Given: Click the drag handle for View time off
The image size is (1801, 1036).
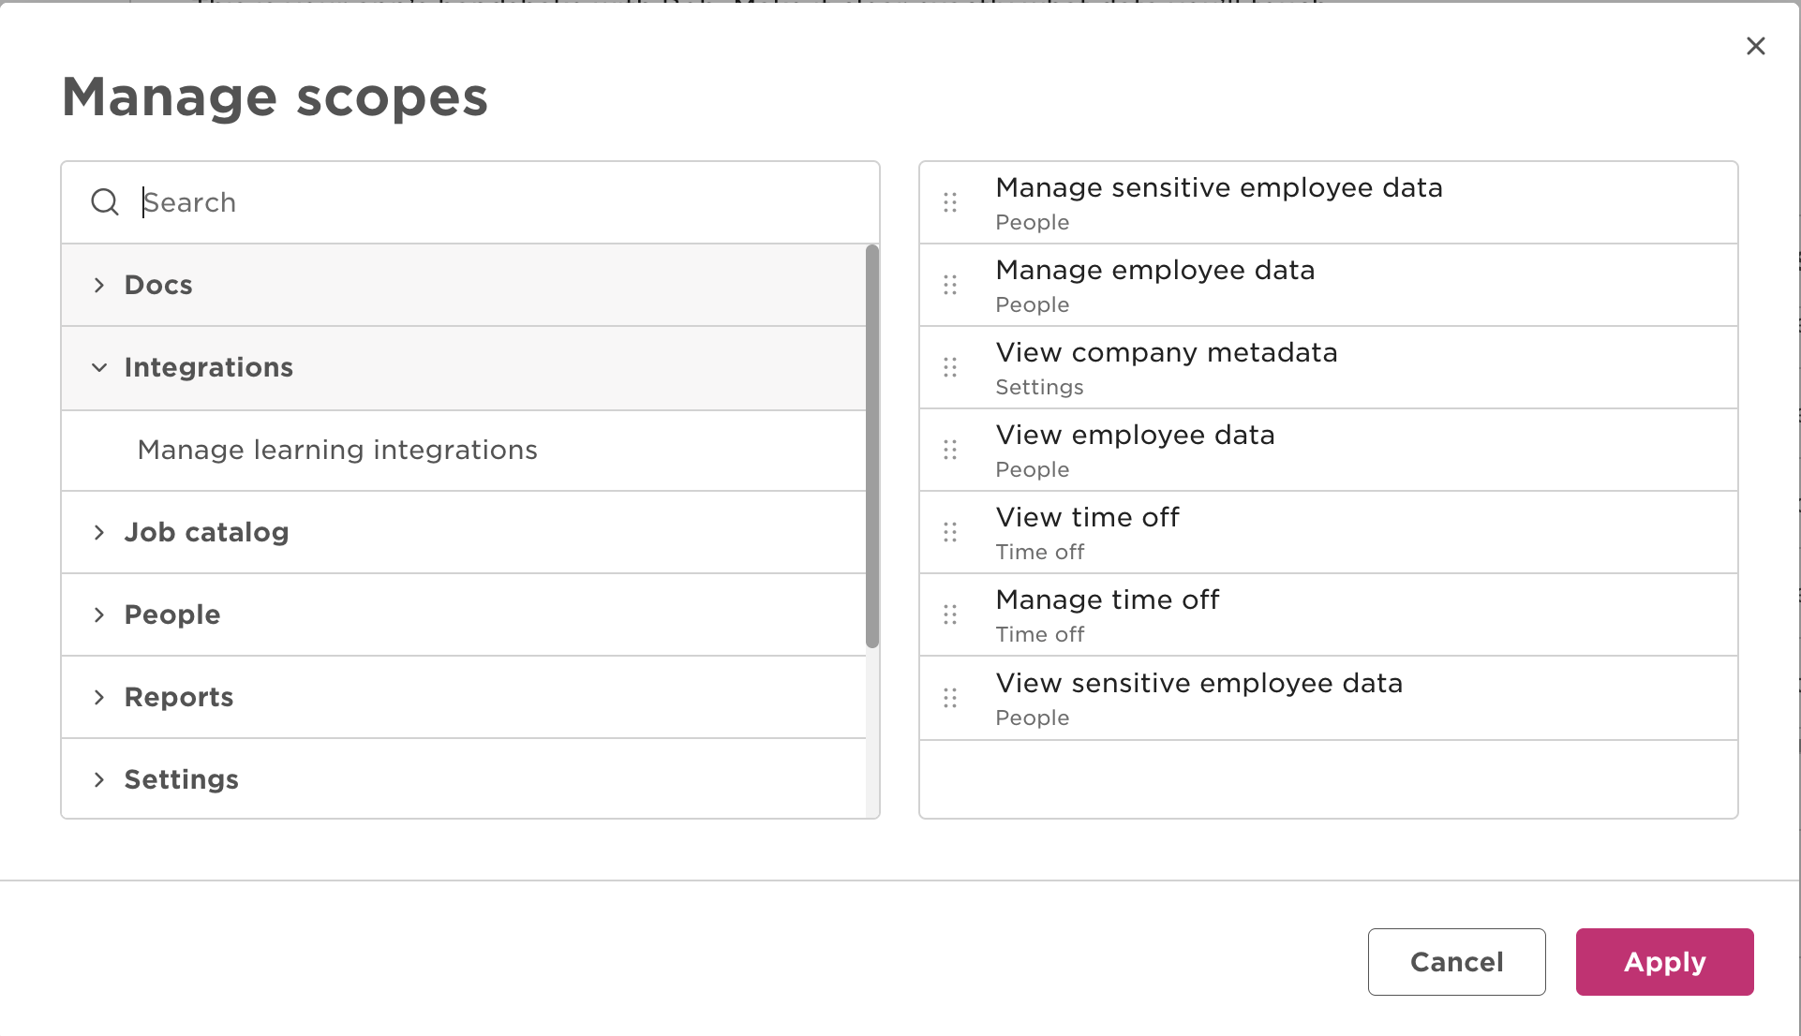Looking at the screenshot, I should (x=950, y=532).
